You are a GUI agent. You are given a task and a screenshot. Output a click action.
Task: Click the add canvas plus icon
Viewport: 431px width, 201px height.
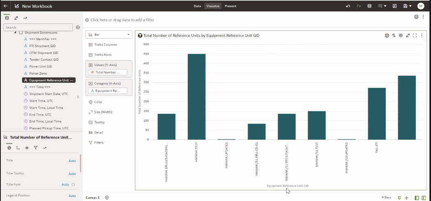tap(107, 198)
